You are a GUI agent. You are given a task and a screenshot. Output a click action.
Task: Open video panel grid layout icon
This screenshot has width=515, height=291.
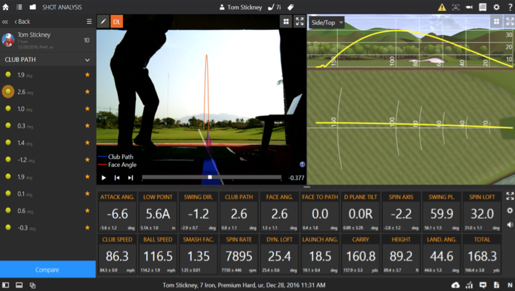tap(286, 21)
